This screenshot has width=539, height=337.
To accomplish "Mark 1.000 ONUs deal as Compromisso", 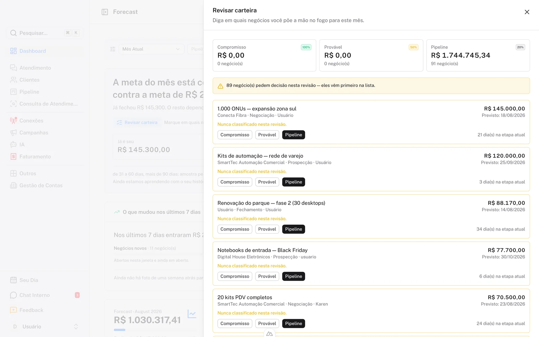I will point(235,135).
